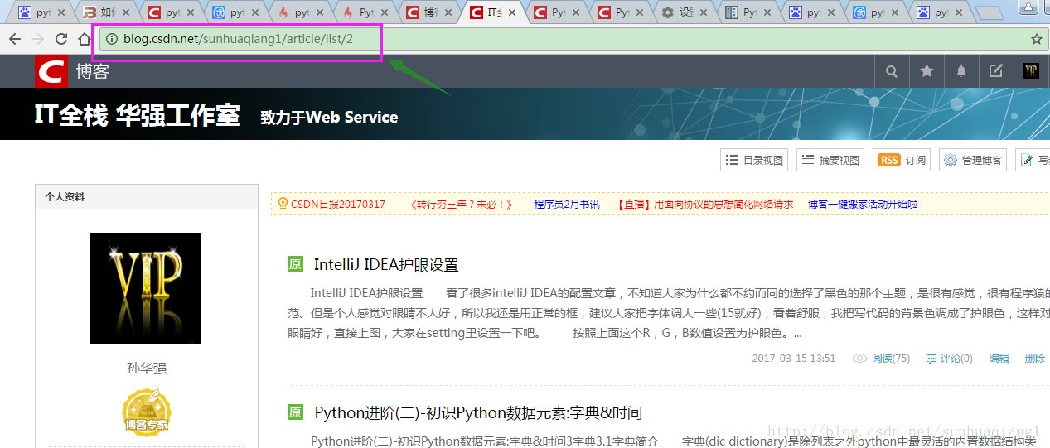
Task: Click the comment bubble icon next to 评论(0)
Action: [x=931, y=359]
